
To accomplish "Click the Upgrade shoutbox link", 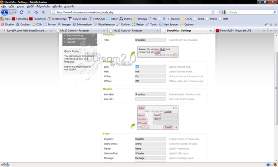I will (76, 39).
